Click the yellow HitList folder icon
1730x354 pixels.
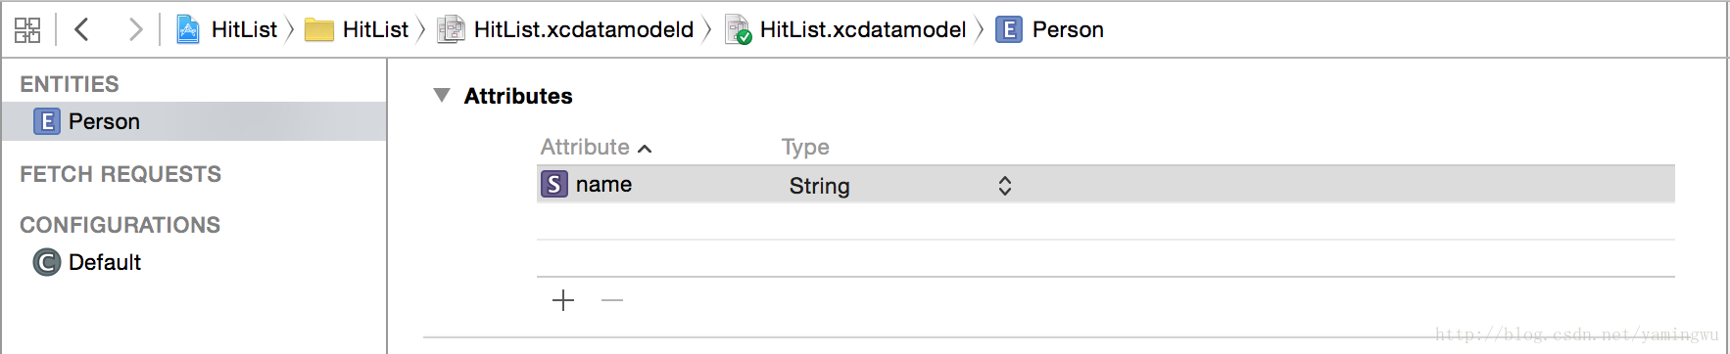point(319,30)
